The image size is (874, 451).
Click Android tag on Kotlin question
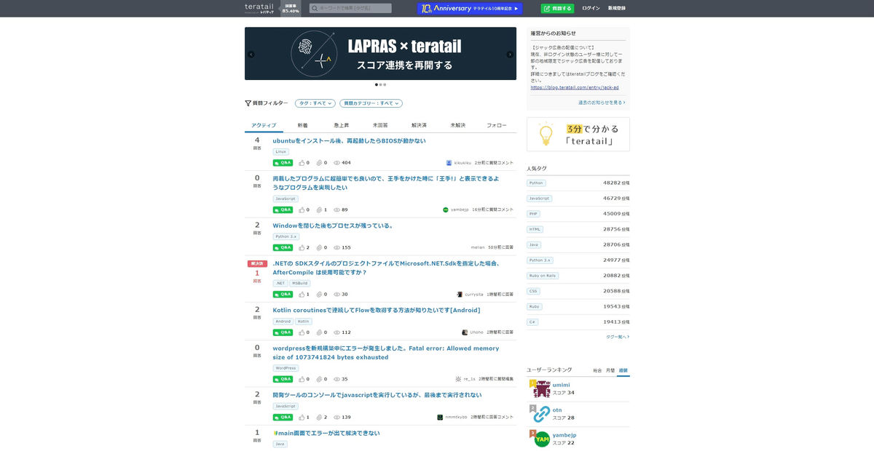tap(283, 322)
